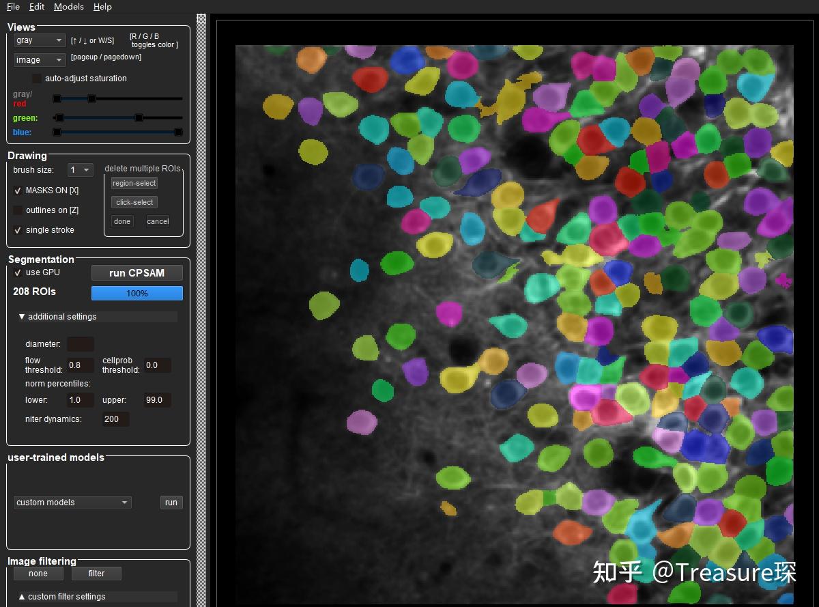Click the run button for user-trained models
Screen dimensions: 819x607
click(171, 503)
